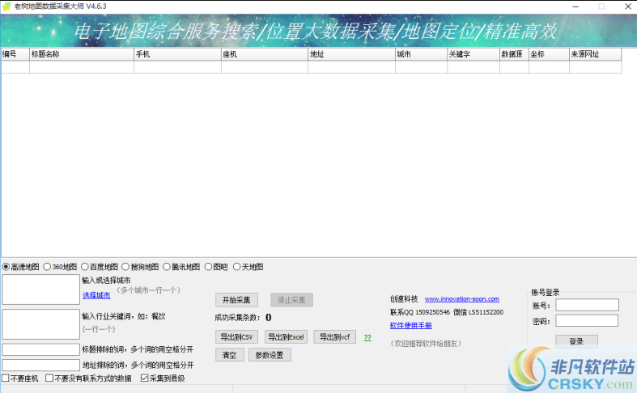The image size is (637, 393).
Task: Focus the 地址排除的词 input field
Action: coord(40,365)
